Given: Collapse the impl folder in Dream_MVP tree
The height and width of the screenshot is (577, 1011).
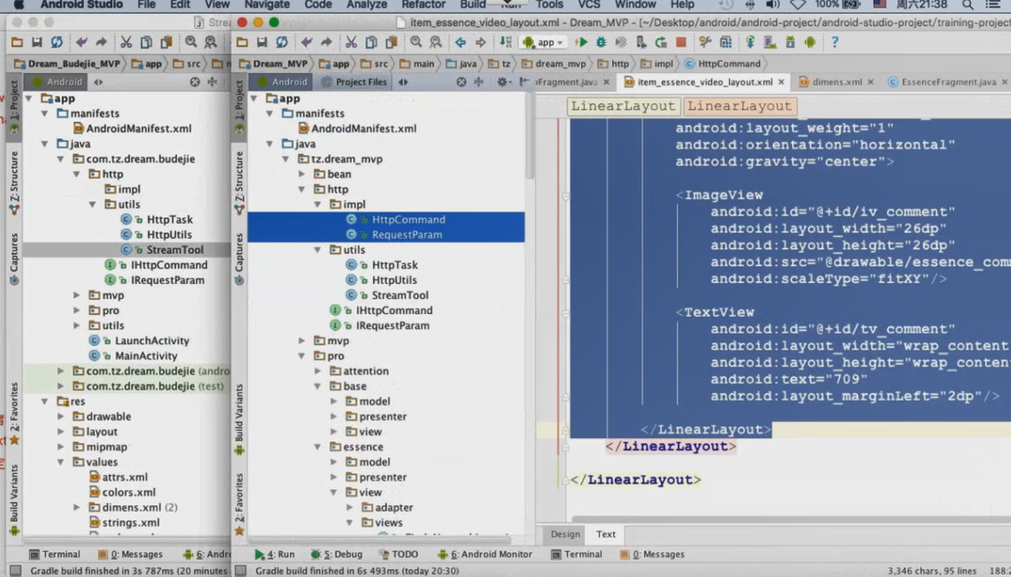Looking at the screenshot, I should pos(317,205).
